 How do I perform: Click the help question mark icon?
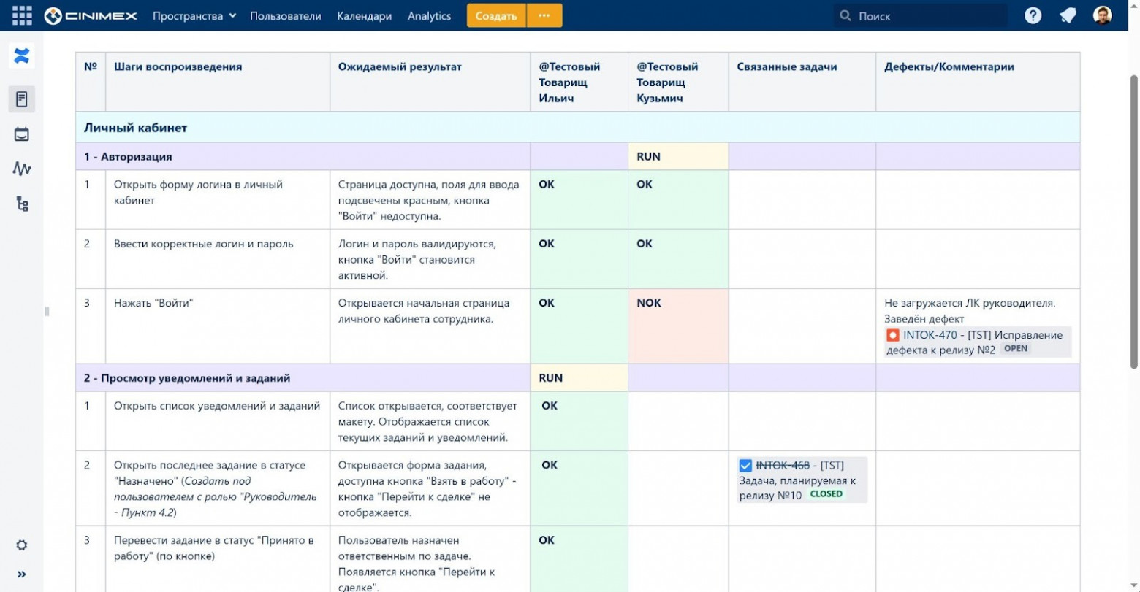coord(1033,15)
